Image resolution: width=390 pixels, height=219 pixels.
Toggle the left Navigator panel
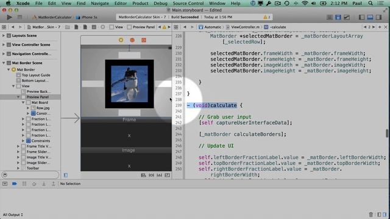coord(361,17)
